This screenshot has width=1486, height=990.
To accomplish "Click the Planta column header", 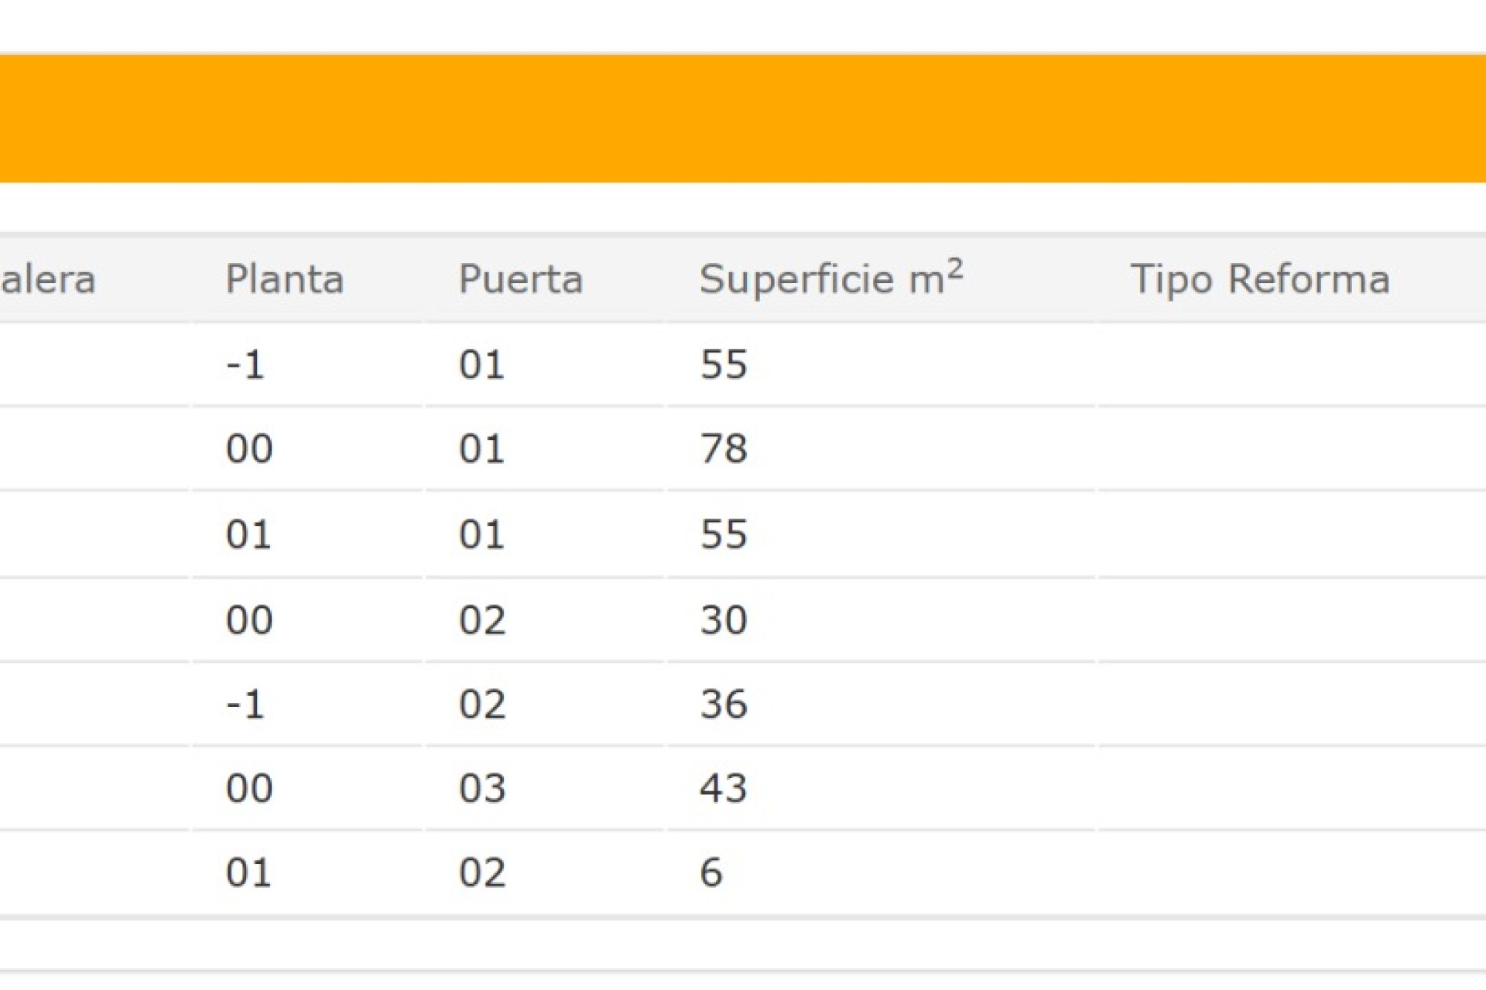I will point(284,279).
